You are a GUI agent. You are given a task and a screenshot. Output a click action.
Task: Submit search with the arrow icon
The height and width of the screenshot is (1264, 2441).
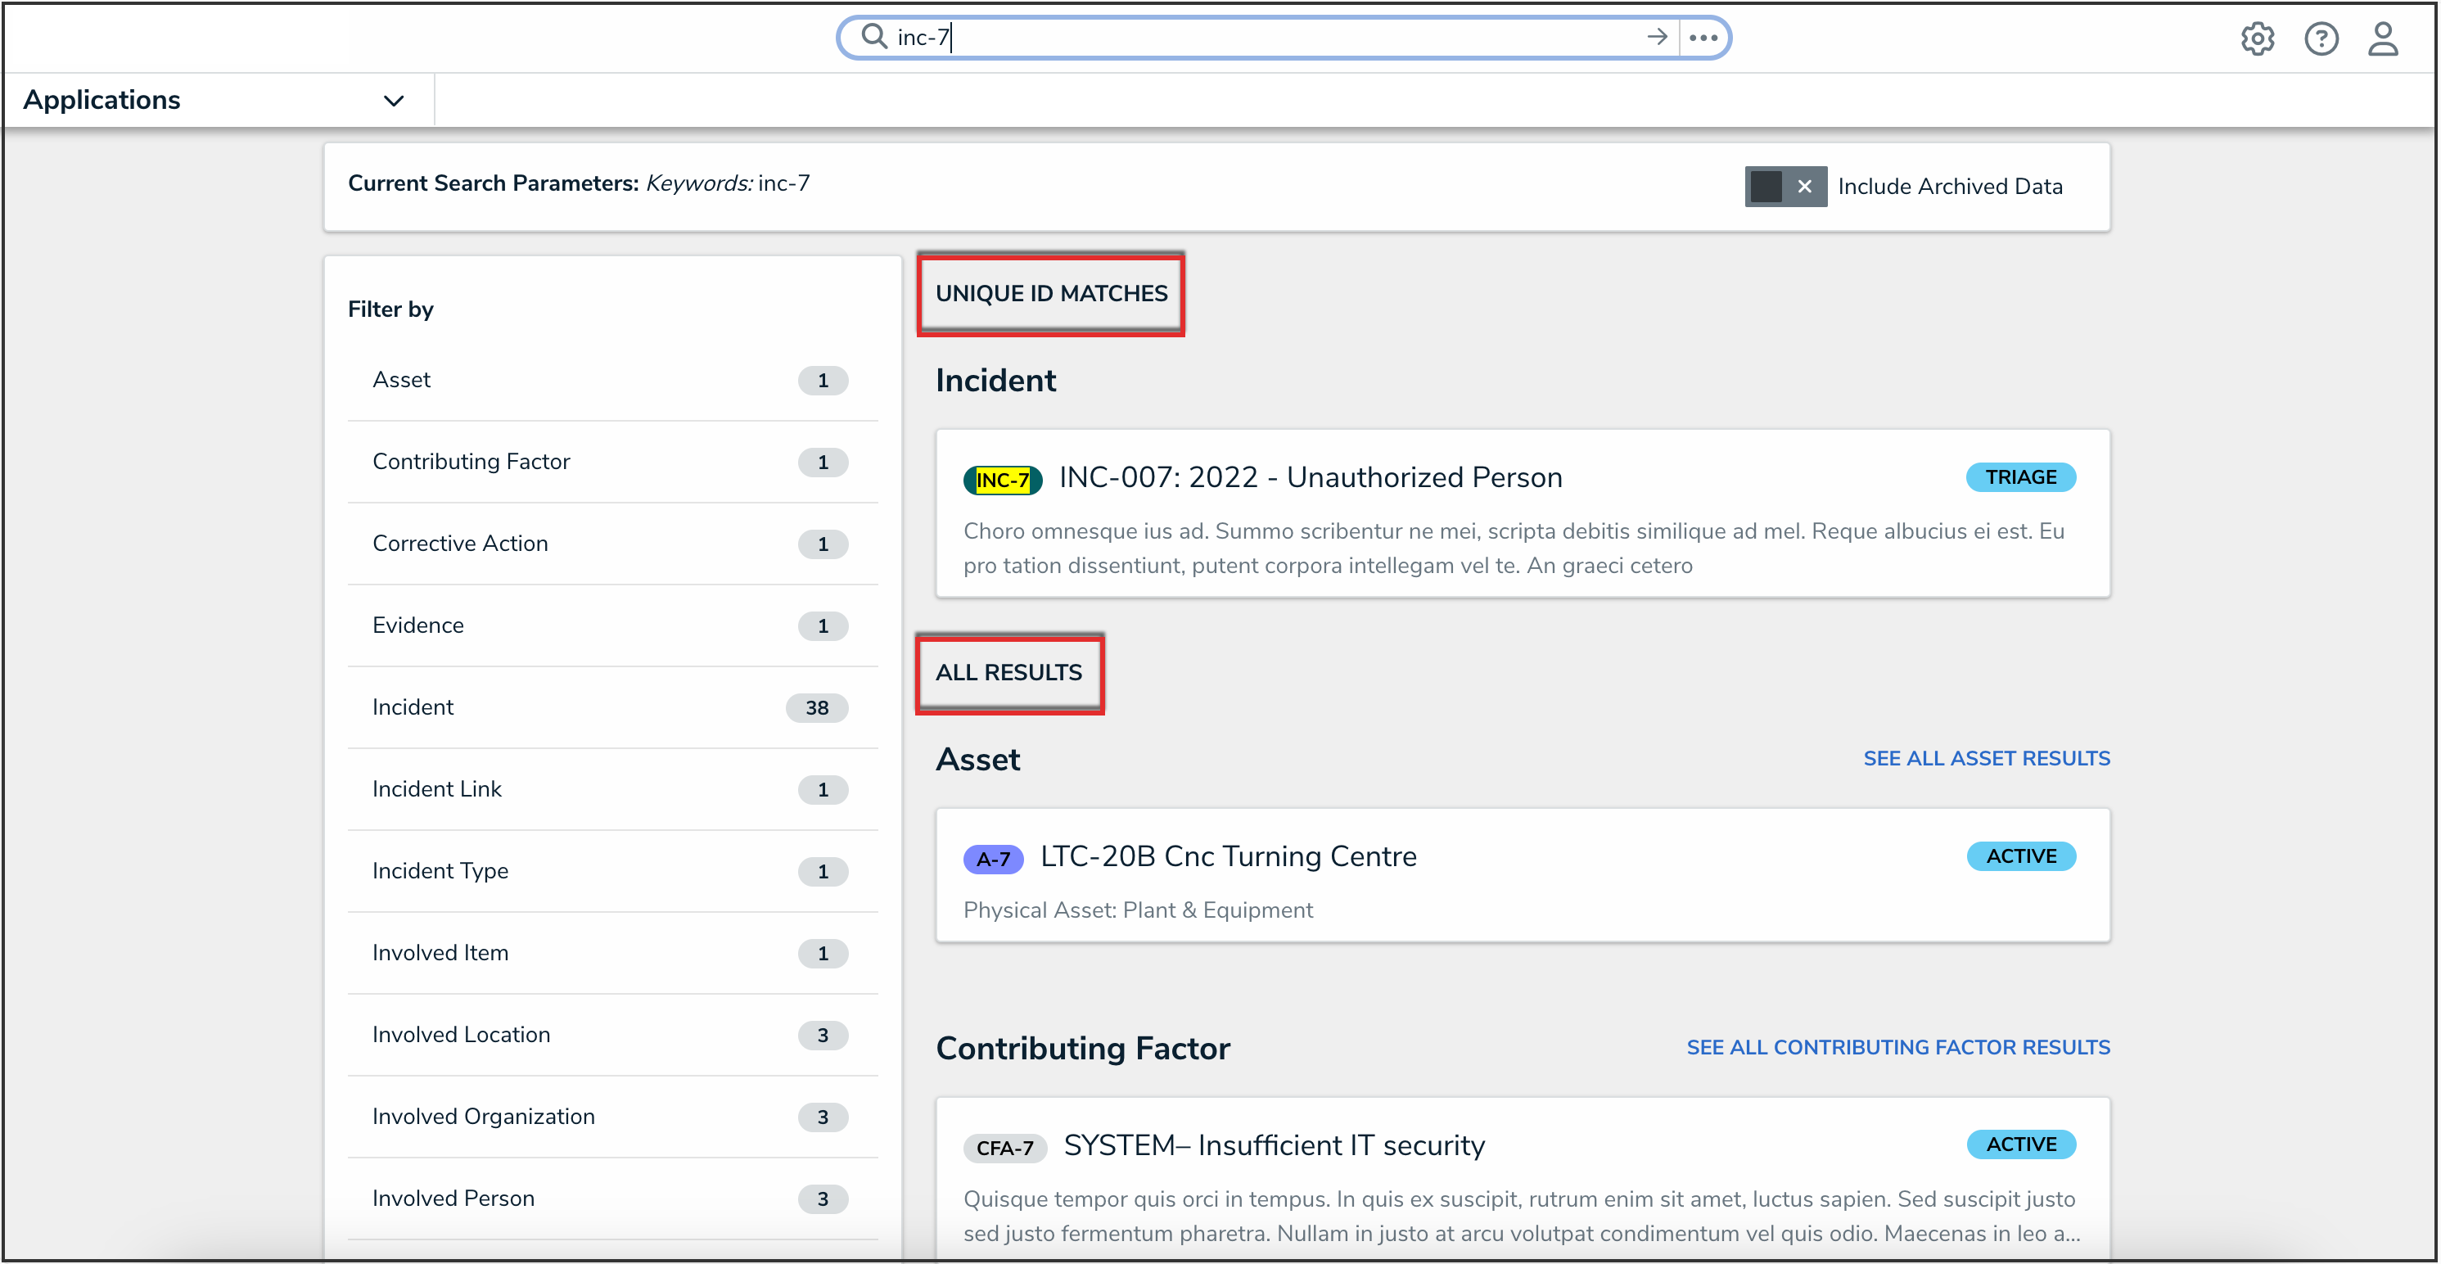(x=1657, y=37)
